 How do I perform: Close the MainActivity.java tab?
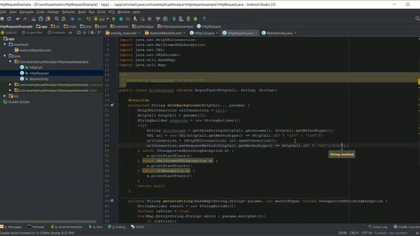[x=295, y=33]
